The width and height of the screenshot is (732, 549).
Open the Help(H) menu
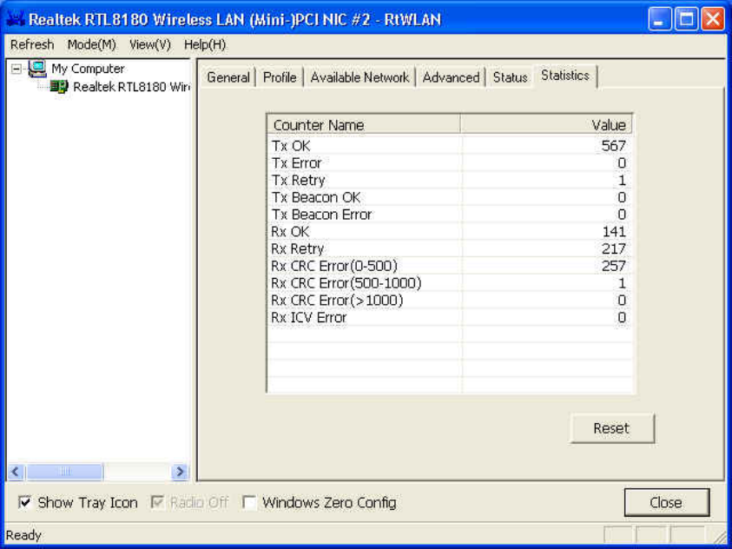[x=205, y=45]
